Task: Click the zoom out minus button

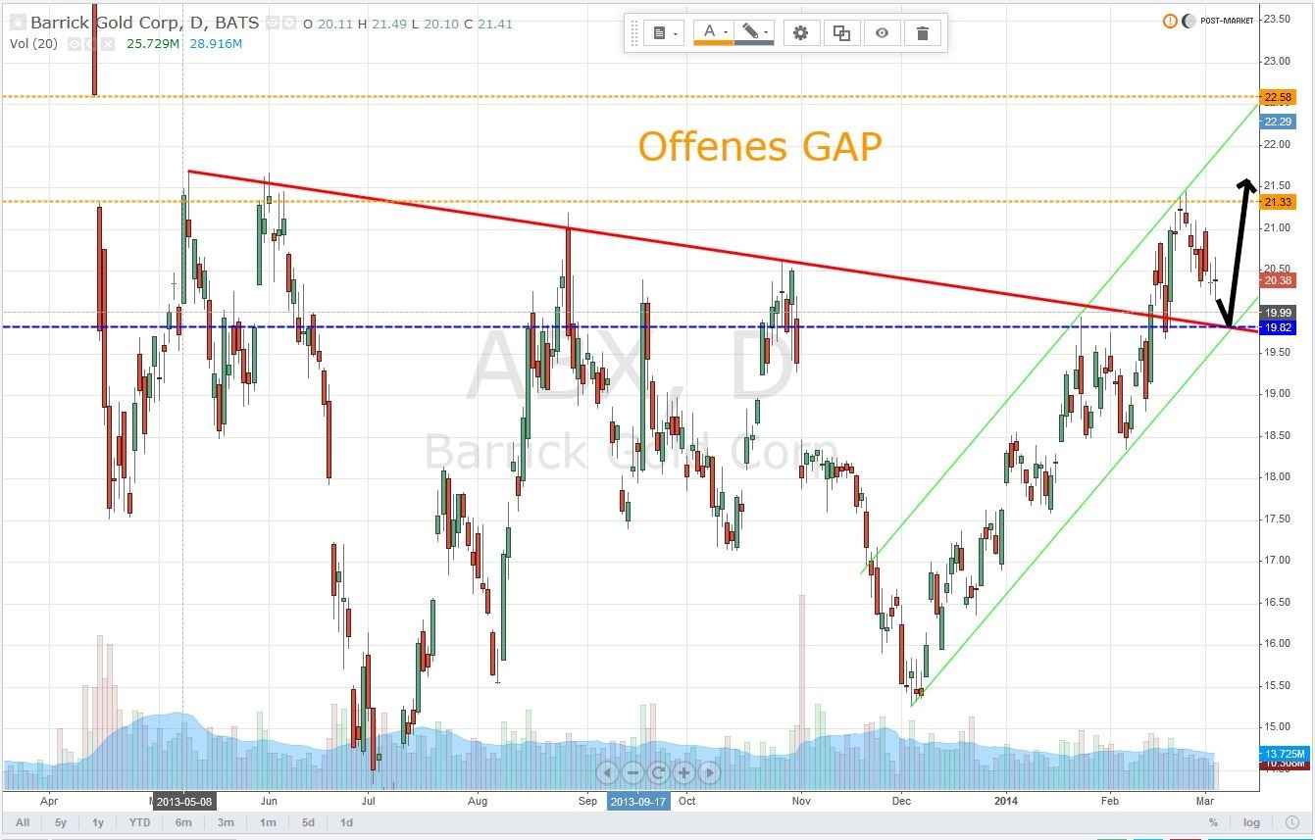Action: tap(632, 772)
